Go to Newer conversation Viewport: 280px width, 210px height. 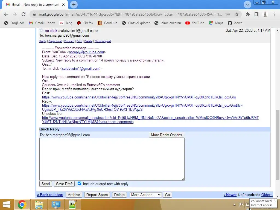pos(230,195)
